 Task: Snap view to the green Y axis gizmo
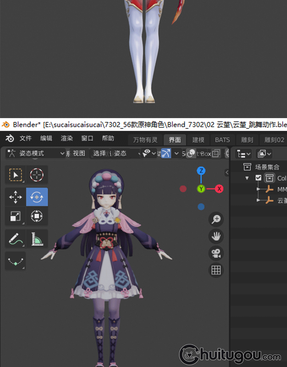coord(201,188)
